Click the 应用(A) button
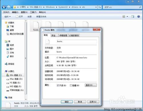143x111 pixels. pos(93,102)
